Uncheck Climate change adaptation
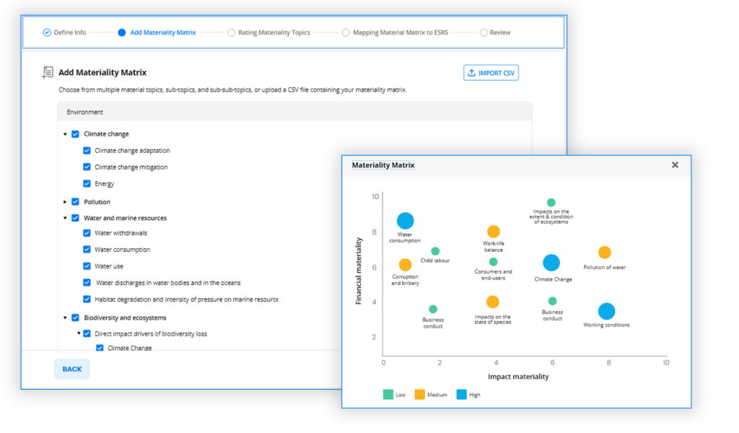 [x=87, y=150]
